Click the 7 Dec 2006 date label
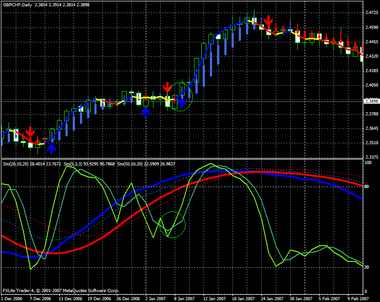 coord(41,298)
